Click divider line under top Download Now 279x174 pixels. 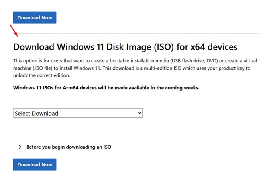136,33
